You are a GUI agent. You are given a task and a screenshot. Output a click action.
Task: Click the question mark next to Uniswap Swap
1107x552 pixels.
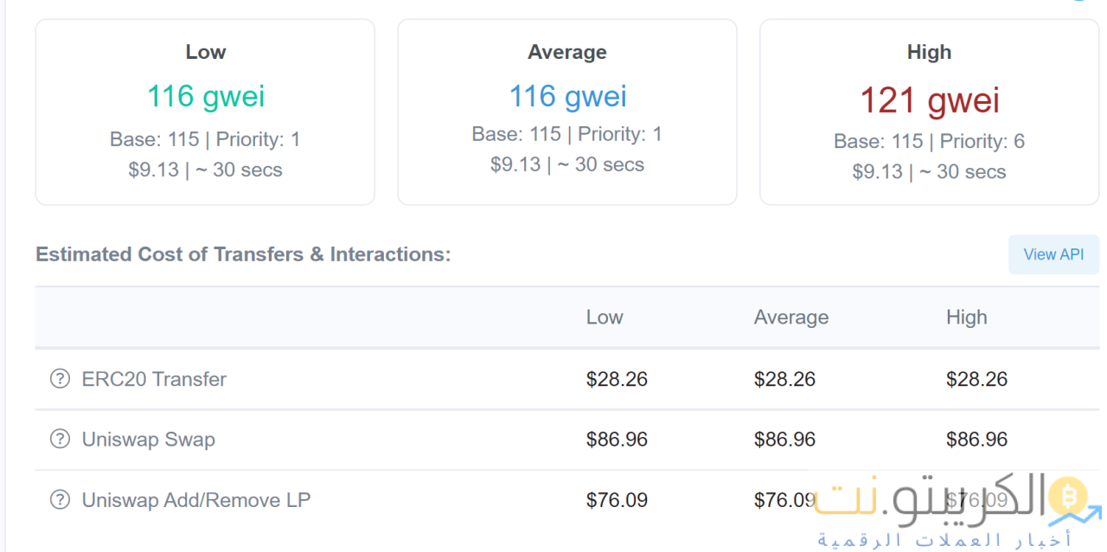click(x=60, y=440)
